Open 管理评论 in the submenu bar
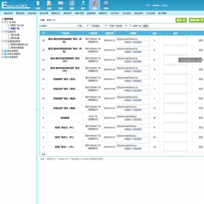The width and height of the screenshot is (204, 204). pyautogui.click(x=56, y=14)
